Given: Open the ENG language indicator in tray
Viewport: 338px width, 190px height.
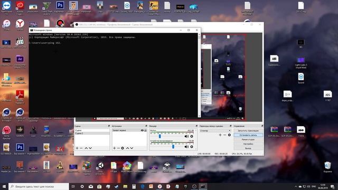Looking at the screenshot, I should pos(314,186).
